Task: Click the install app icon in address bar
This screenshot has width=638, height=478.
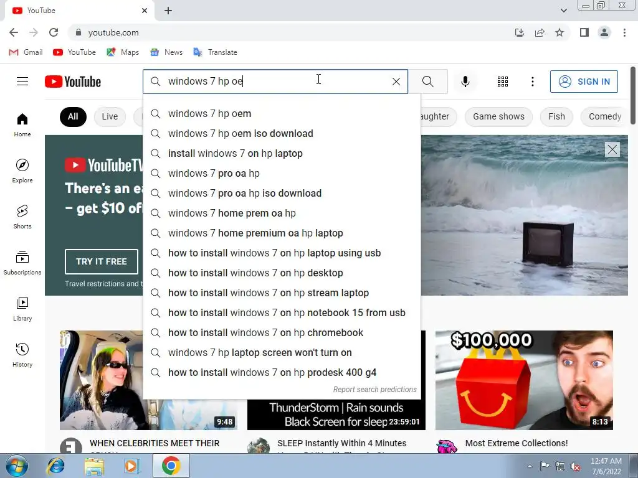Action: point(520,32)
